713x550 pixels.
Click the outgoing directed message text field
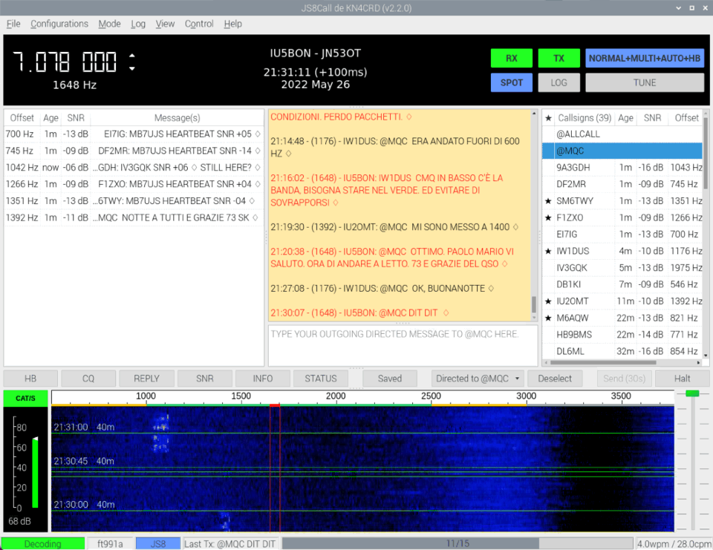pos(403,344)
